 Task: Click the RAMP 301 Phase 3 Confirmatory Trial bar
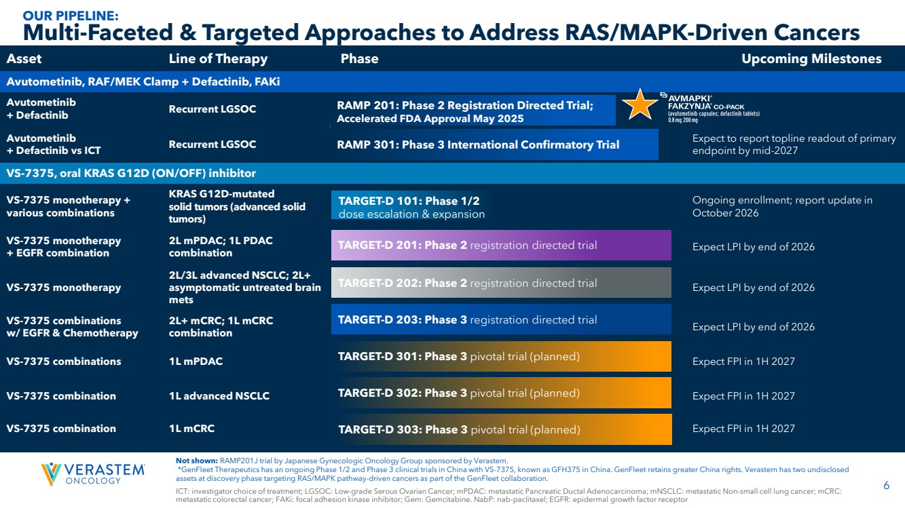[495, 144]
